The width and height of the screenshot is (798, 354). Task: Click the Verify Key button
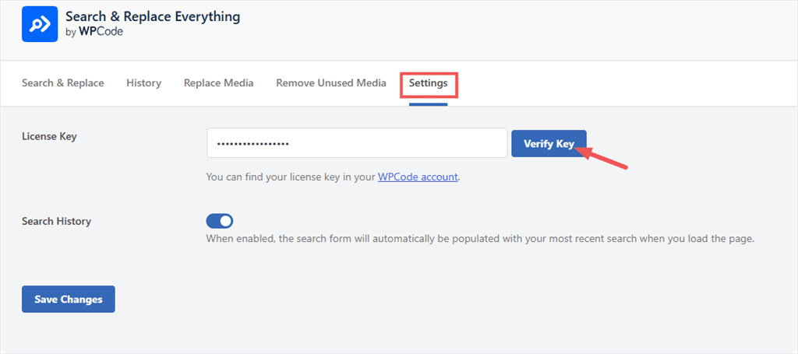549,144
